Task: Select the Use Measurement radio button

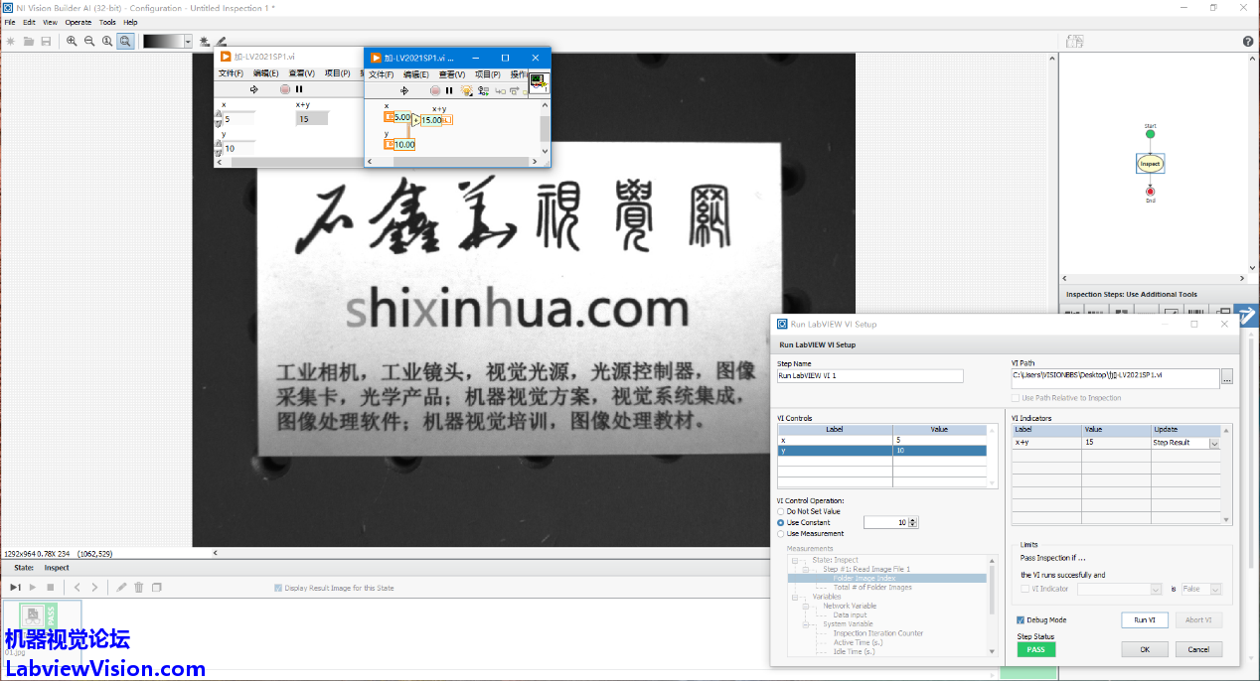Action: [x=781, y=534]
